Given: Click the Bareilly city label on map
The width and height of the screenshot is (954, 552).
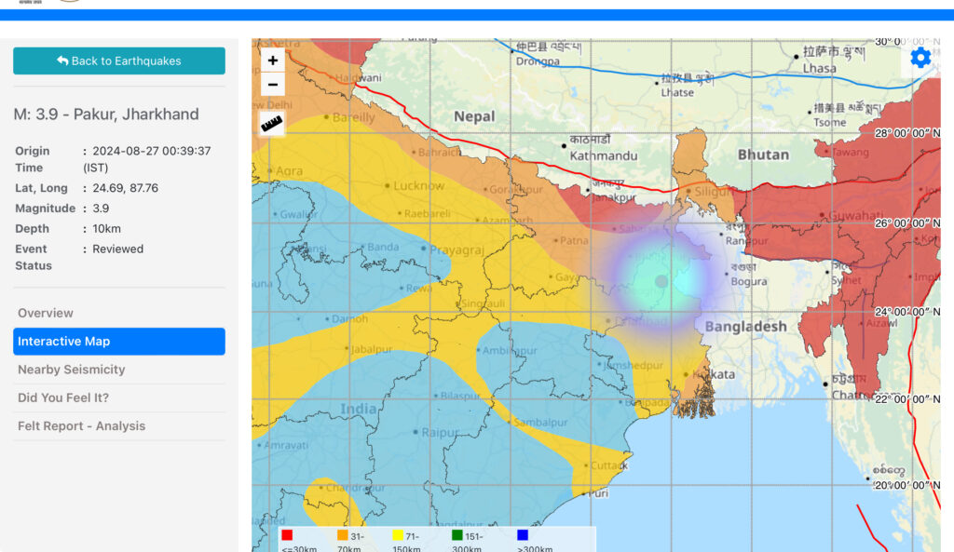Looking at the screenshot, I should (354, 117).
